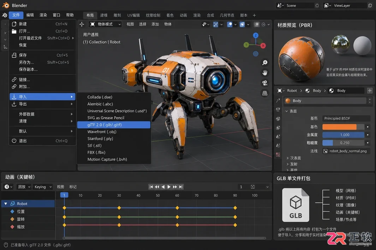Viewport: 376px width, 250px height.
Task: Adjust the 粗糙度 roughness slider
Action: tap(343, 143)
